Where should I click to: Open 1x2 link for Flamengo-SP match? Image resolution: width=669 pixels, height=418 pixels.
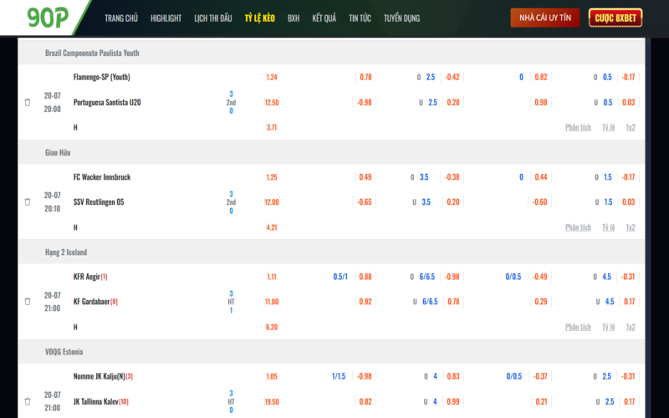tap(631, 127)
